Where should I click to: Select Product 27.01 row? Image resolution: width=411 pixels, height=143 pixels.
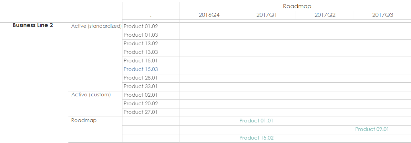[x=141, y=112]
